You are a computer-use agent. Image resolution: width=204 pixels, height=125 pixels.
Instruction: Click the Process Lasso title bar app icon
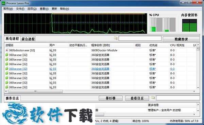point(3,3)
